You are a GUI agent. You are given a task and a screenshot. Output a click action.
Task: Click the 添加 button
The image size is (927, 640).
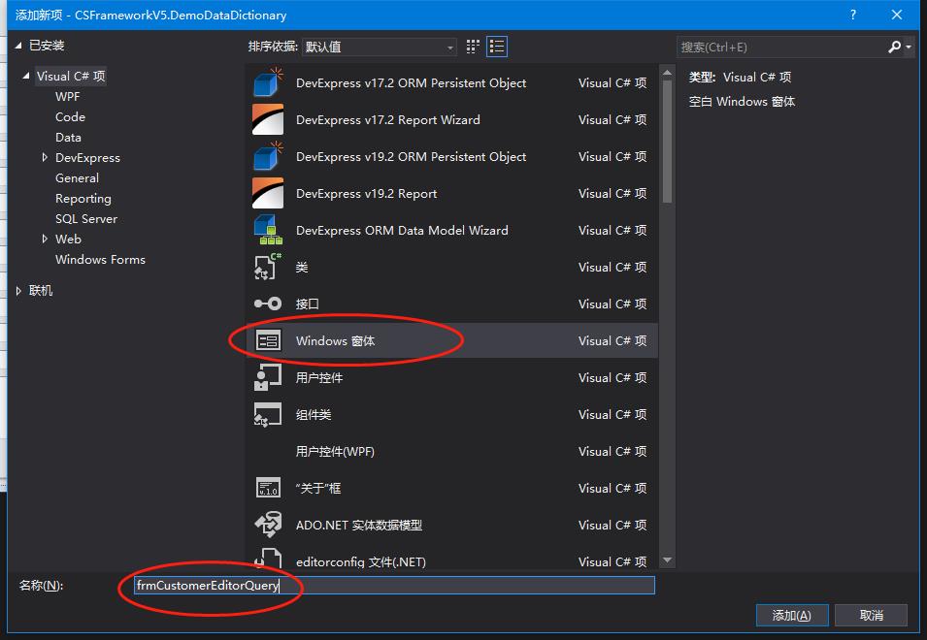click(791, 615)
